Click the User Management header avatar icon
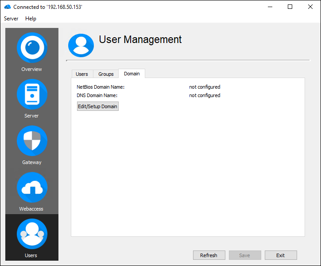321x266 pixels. coord(81,45)
